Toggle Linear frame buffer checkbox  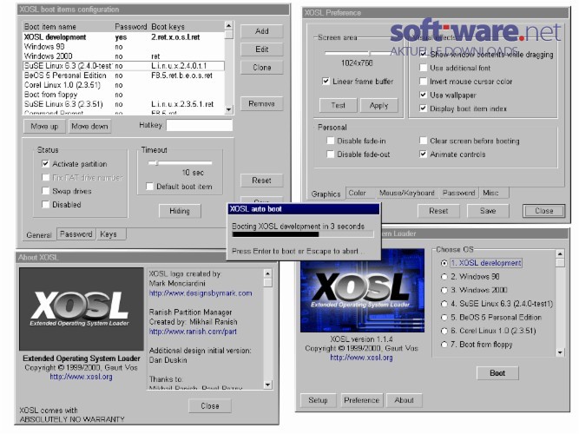click(x=326, y=82)
